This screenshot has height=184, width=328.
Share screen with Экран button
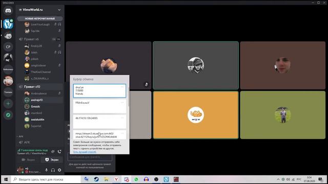pos(52,159)
